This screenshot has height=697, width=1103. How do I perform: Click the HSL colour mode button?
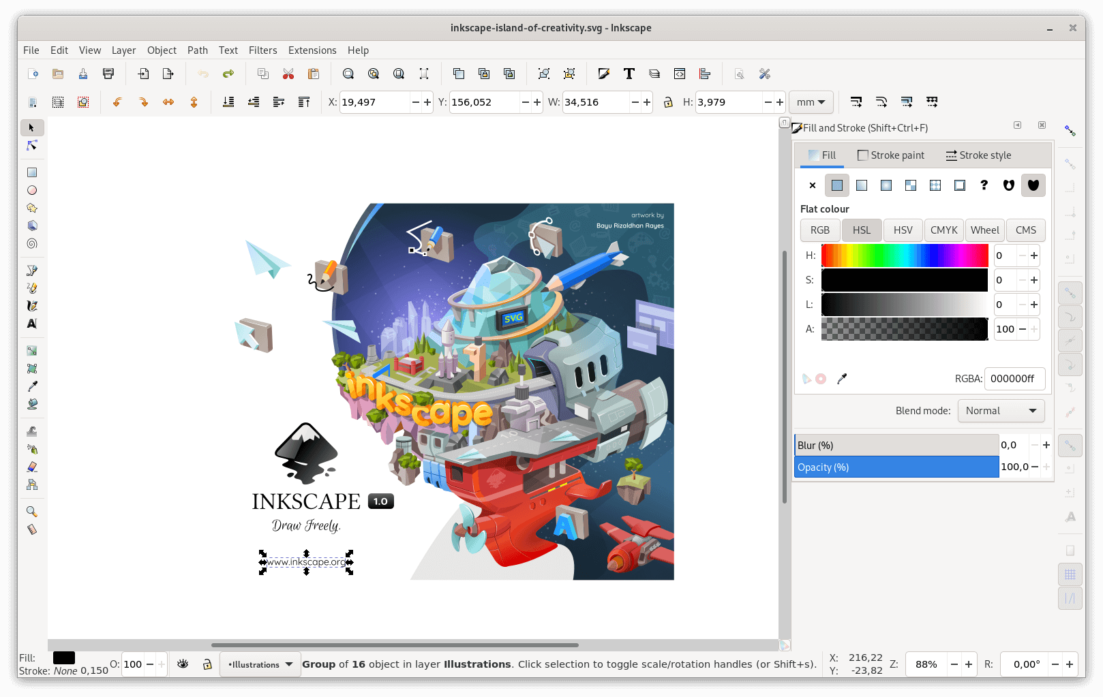[x=862, y=230]
